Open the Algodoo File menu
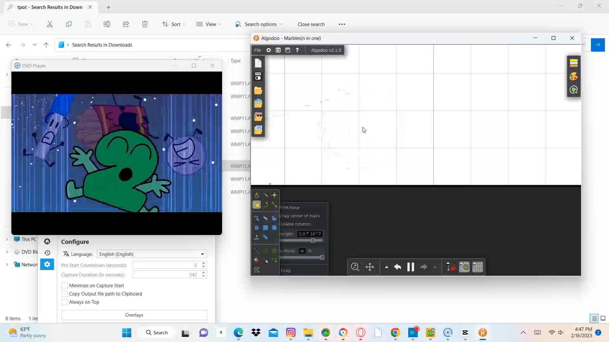This screenshot has width=609, height=342. 258,50
